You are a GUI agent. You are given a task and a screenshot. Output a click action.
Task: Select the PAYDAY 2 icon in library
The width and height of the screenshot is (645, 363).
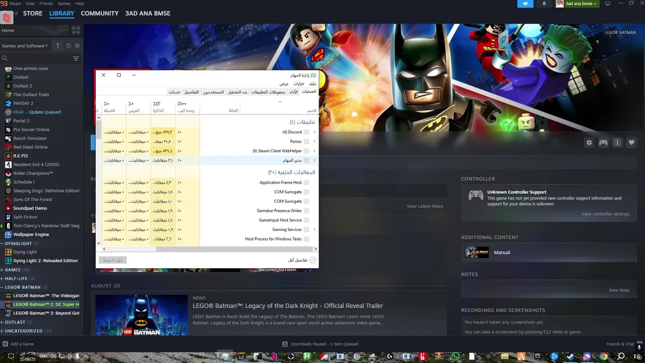coord(8,103)
